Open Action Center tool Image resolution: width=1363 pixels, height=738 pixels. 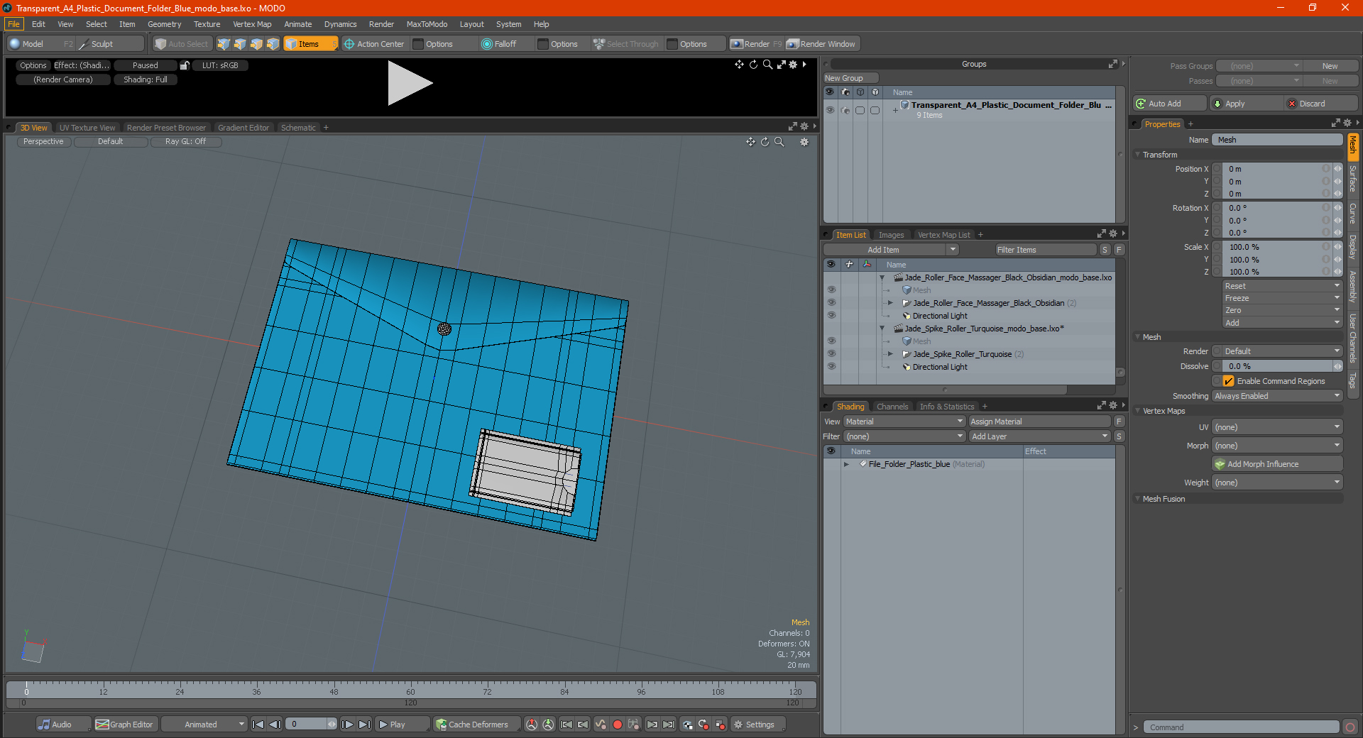point(374,44)
